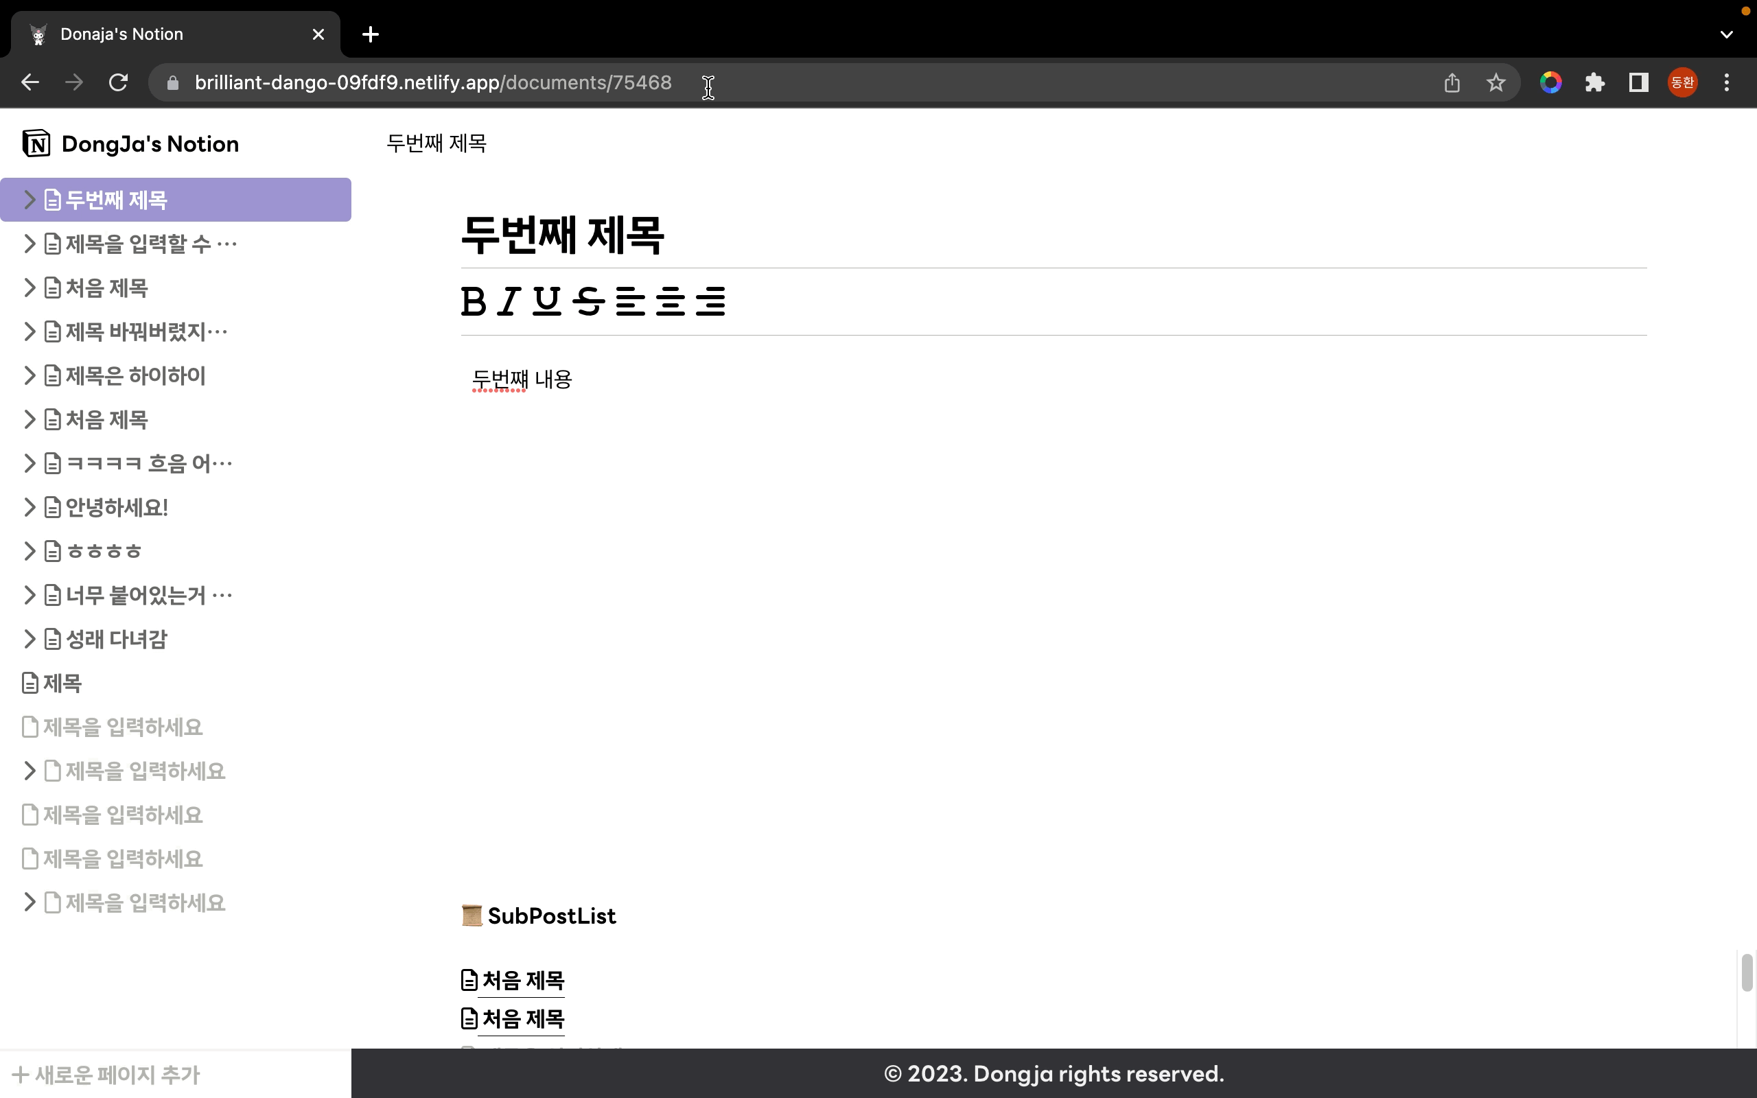The height and width of the screenshot is (1098, 1757).
Task: Expand the 제목은 하이하이 page chevron
Action: pyautogui.click(x=29, y=375)
